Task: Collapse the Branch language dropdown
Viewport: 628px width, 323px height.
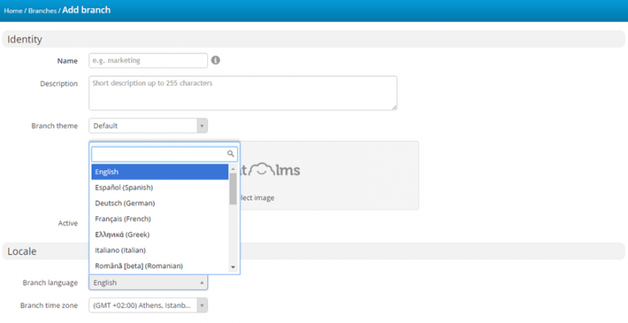Action: (148, 282)
